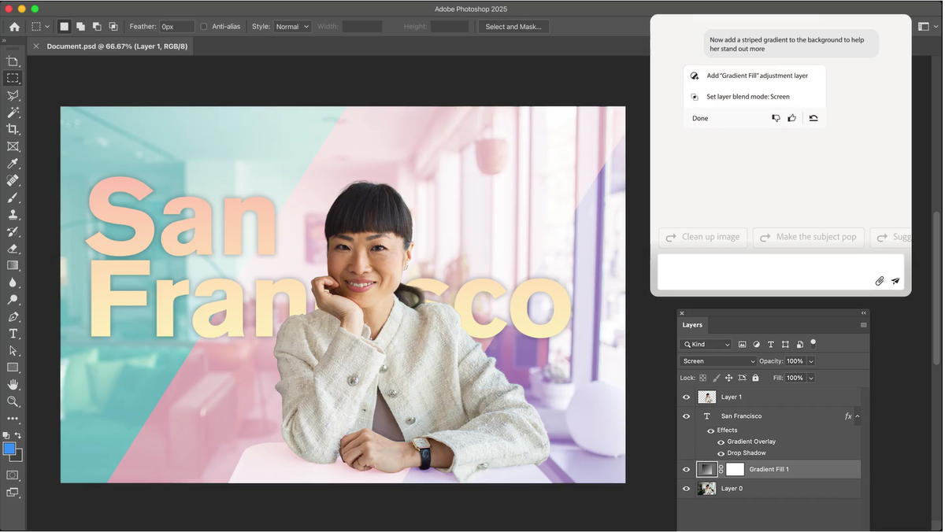Click the paperclip attachment icon
The image size is (945, 532).
point(880,280)
